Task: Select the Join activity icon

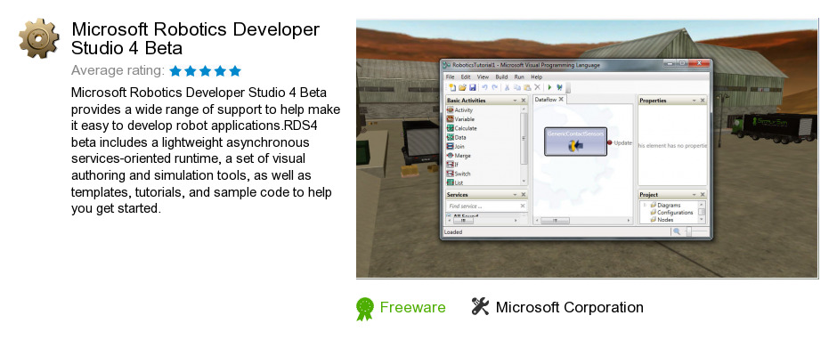Action: (450, 146)
